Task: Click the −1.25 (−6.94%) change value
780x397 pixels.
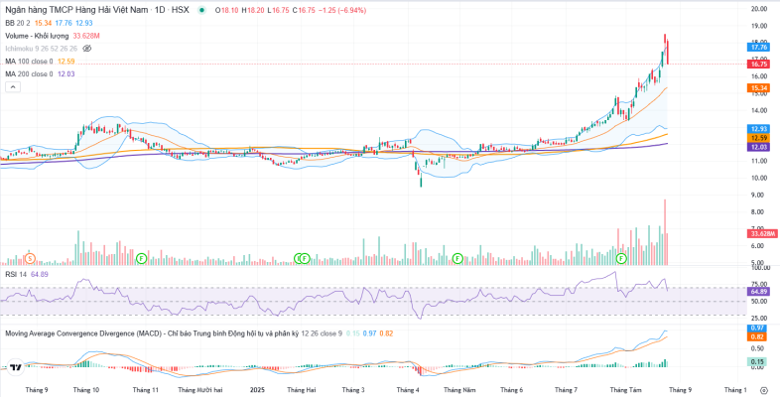Action: pos(344,10)
